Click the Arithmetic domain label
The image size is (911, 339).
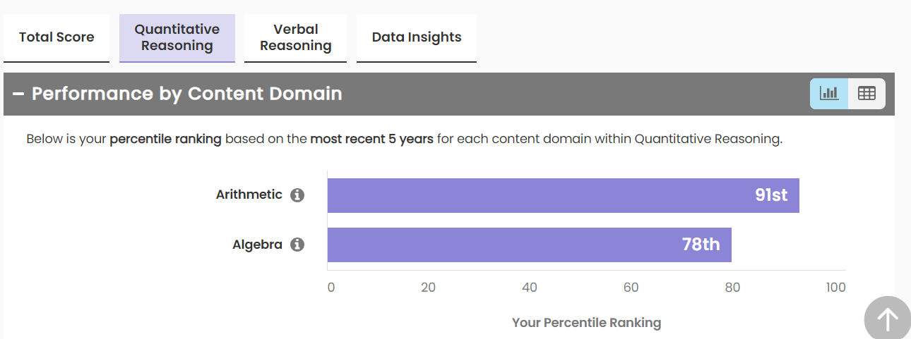coord(249,195)
